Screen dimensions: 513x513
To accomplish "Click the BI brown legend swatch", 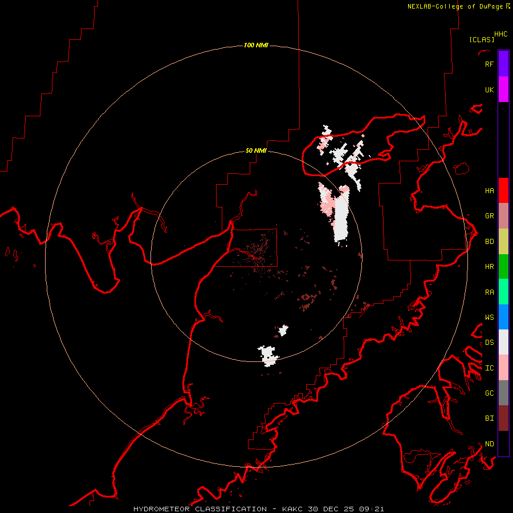I will (x=503, y=418).
